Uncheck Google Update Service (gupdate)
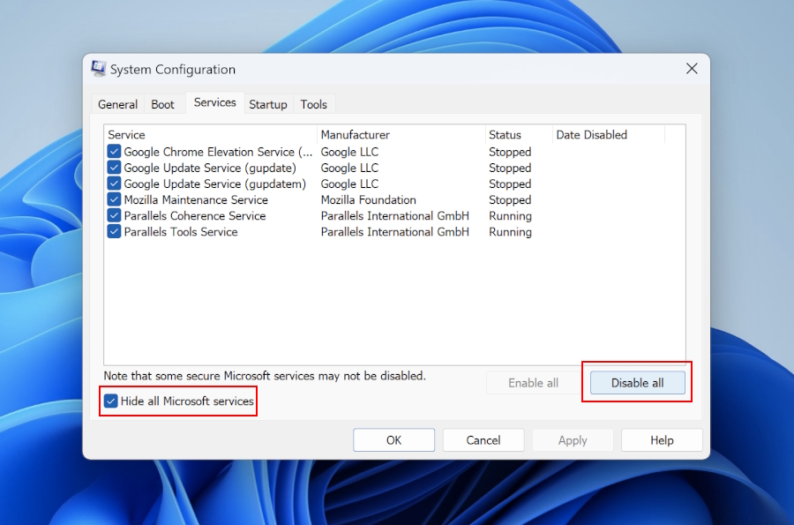 pos(114,167)
